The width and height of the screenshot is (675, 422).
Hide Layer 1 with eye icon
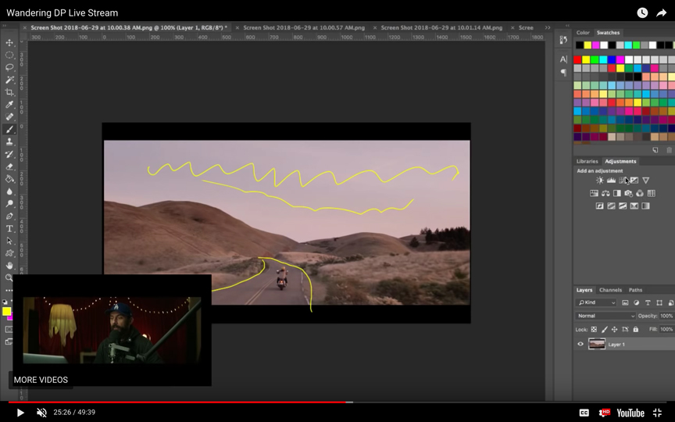[x=580, y=344]
